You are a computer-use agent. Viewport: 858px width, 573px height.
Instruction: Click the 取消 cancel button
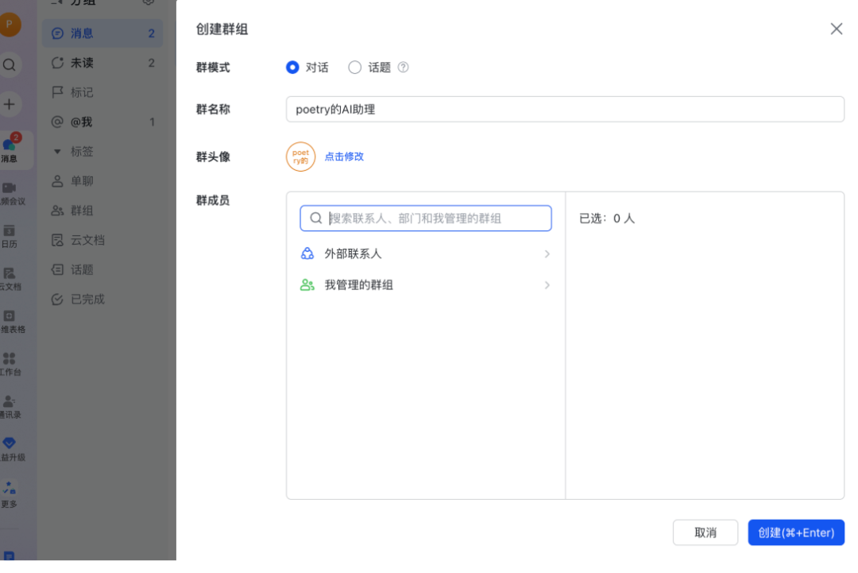(705, 532)
